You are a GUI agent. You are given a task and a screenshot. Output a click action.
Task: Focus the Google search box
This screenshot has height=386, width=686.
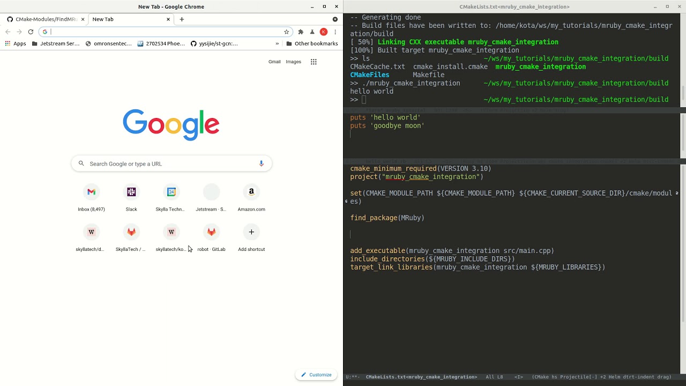tap(171, 164)
